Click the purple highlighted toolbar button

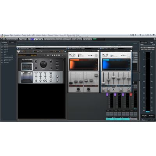[x=32, y=39]
